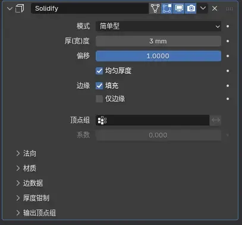Toggle show modifier in render camera icon
Screen dimensions: 242x225
(x=191, y=8)
